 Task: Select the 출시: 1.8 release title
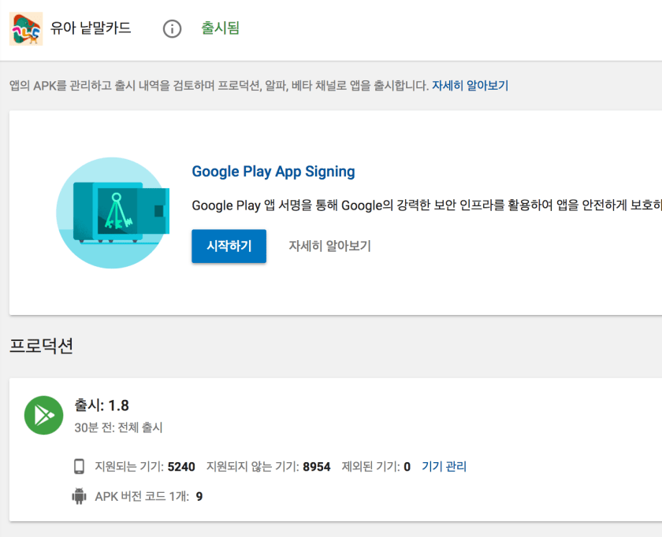(x=101, y=406)
